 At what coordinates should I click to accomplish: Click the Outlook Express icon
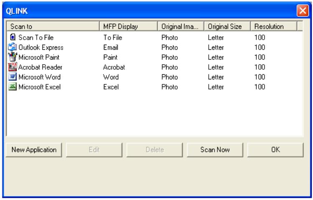(13, 47)
